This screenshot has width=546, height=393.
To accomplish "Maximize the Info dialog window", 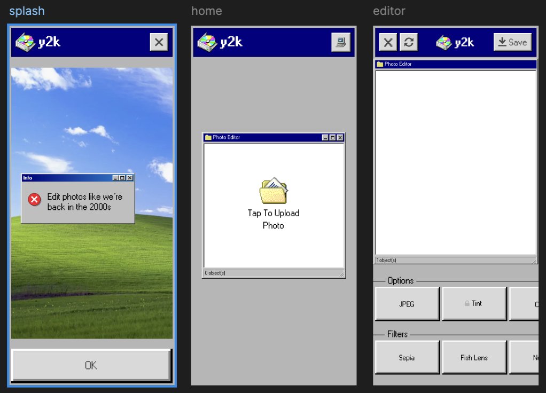I will tap(122, 178).
